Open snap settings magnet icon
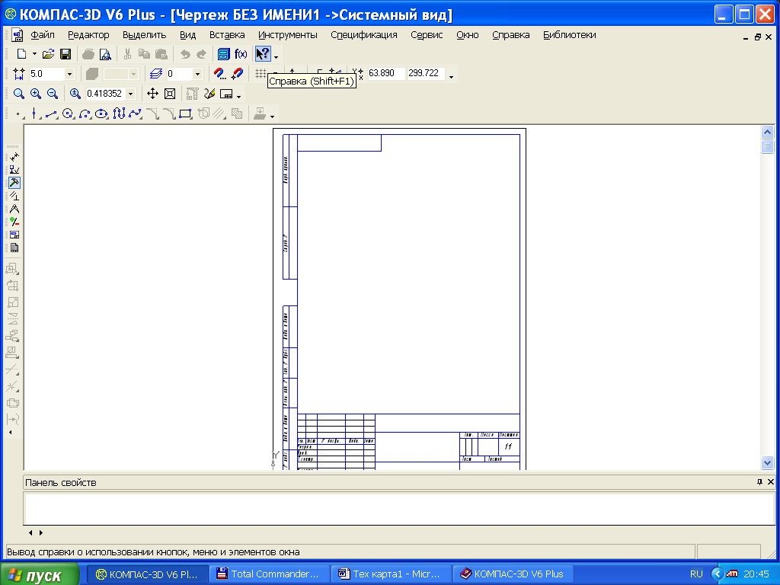The width and height of the screenshot is (780, 585). (x=219, y=74)
